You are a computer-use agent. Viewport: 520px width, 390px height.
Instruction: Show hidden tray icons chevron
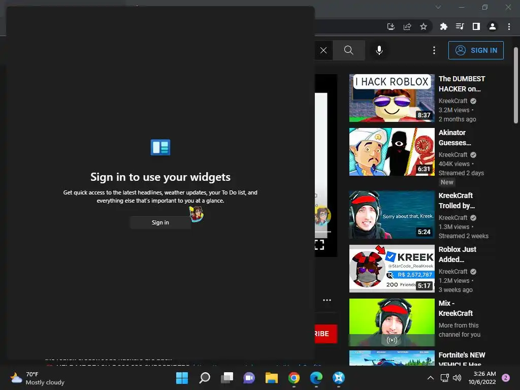[430, 378]
